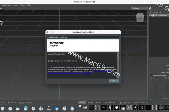This screenshot has width=169, height=112.
Task: Select the Wax sculpt tool
Action: click(57, 109)
